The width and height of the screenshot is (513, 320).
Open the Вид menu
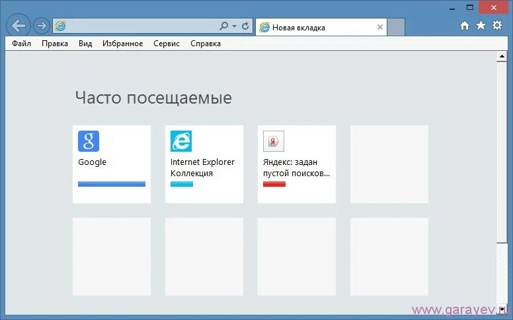[x=85, y=44]
